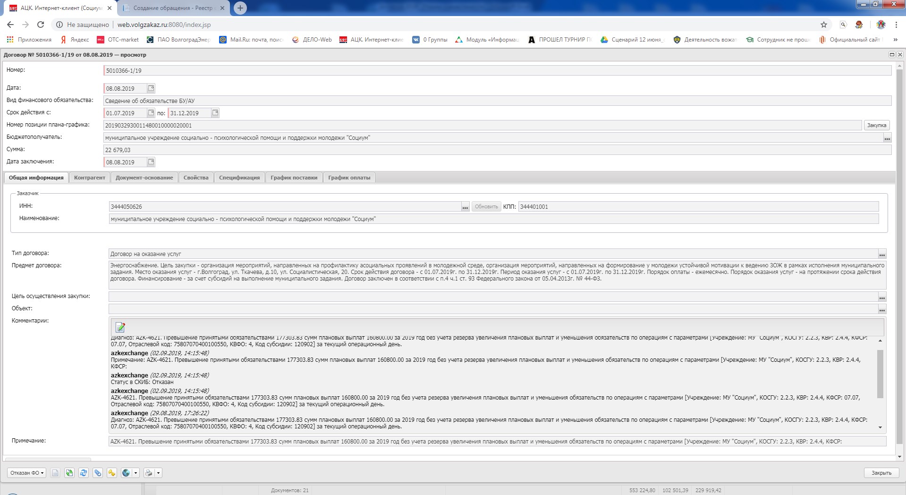Open the График оплаты tab
This screenshot has height=495, width=906.
[349, 178]
